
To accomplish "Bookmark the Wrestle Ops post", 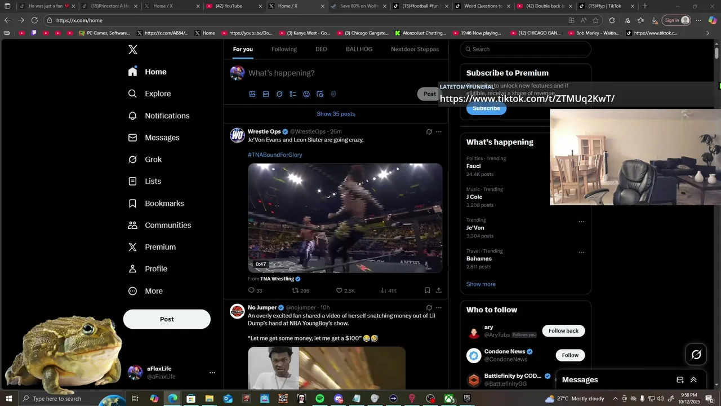I will (x=427, y=290).
